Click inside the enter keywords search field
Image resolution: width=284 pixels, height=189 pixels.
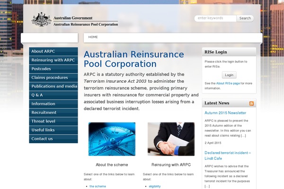215,18
